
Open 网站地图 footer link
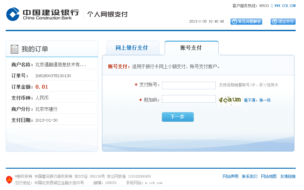coord(269,176)
